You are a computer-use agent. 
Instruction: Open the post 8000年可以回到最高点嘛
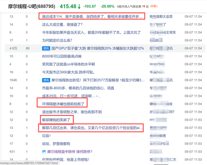coord(62,56)
